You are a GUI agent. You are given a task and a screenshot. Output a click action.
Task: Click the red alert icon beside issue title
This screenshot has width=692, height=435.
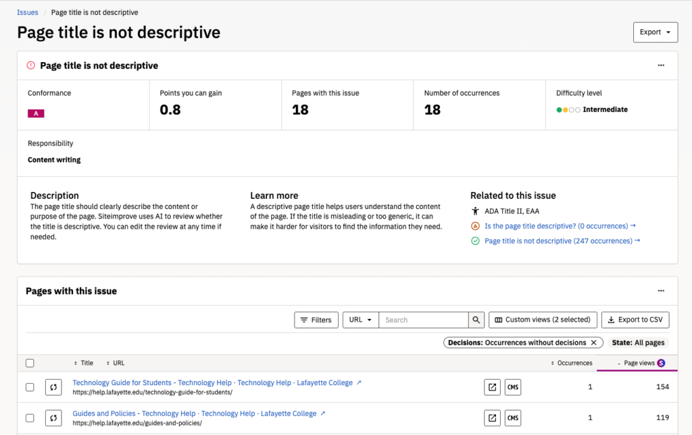point(30,65)
